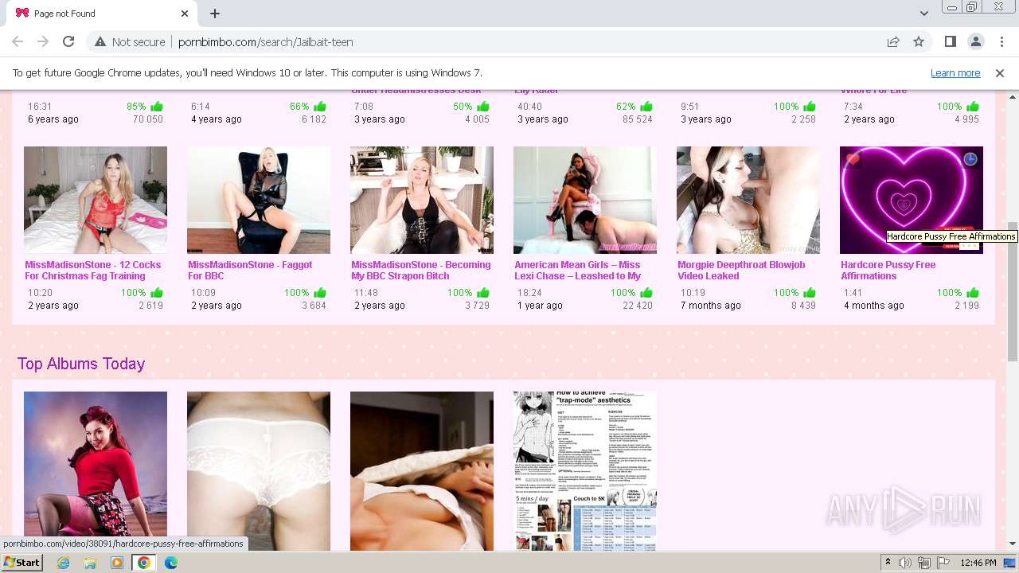Click the 22 420 view count
1019x573 pixels.
[638, 306]
